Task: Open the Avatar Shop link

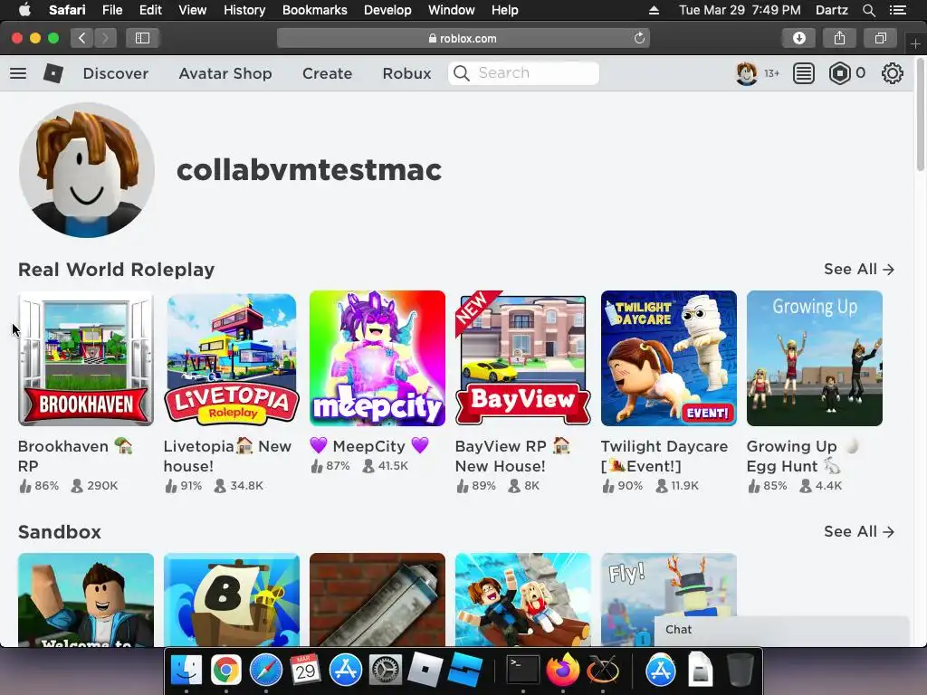Action: pyautogui.click(x=225, y=73)
